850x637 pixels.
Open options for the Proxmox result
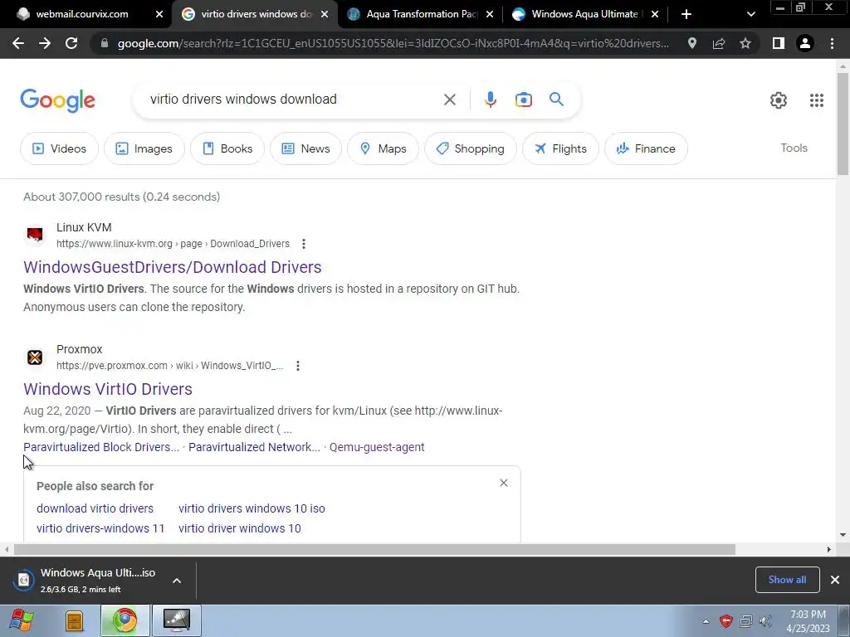click(298, 366)
